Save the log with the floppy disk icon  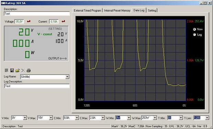point(12,70)
